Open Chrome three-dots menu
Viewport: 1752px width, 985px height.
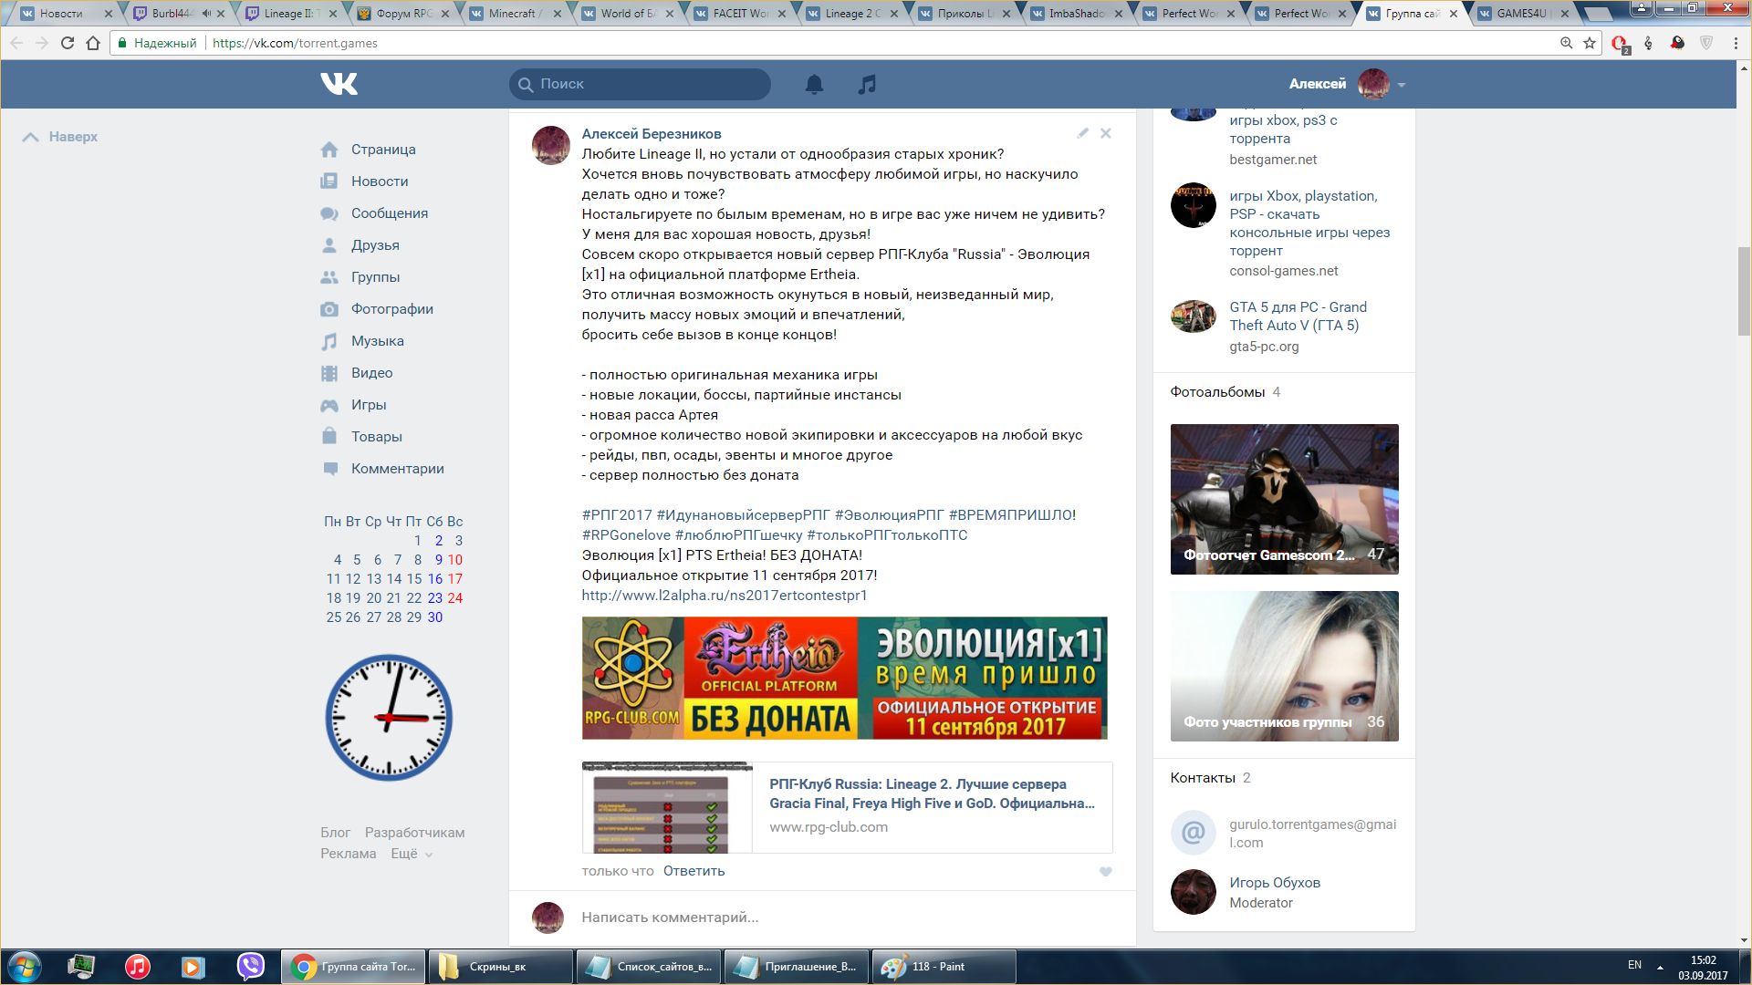click(1735, 43)
